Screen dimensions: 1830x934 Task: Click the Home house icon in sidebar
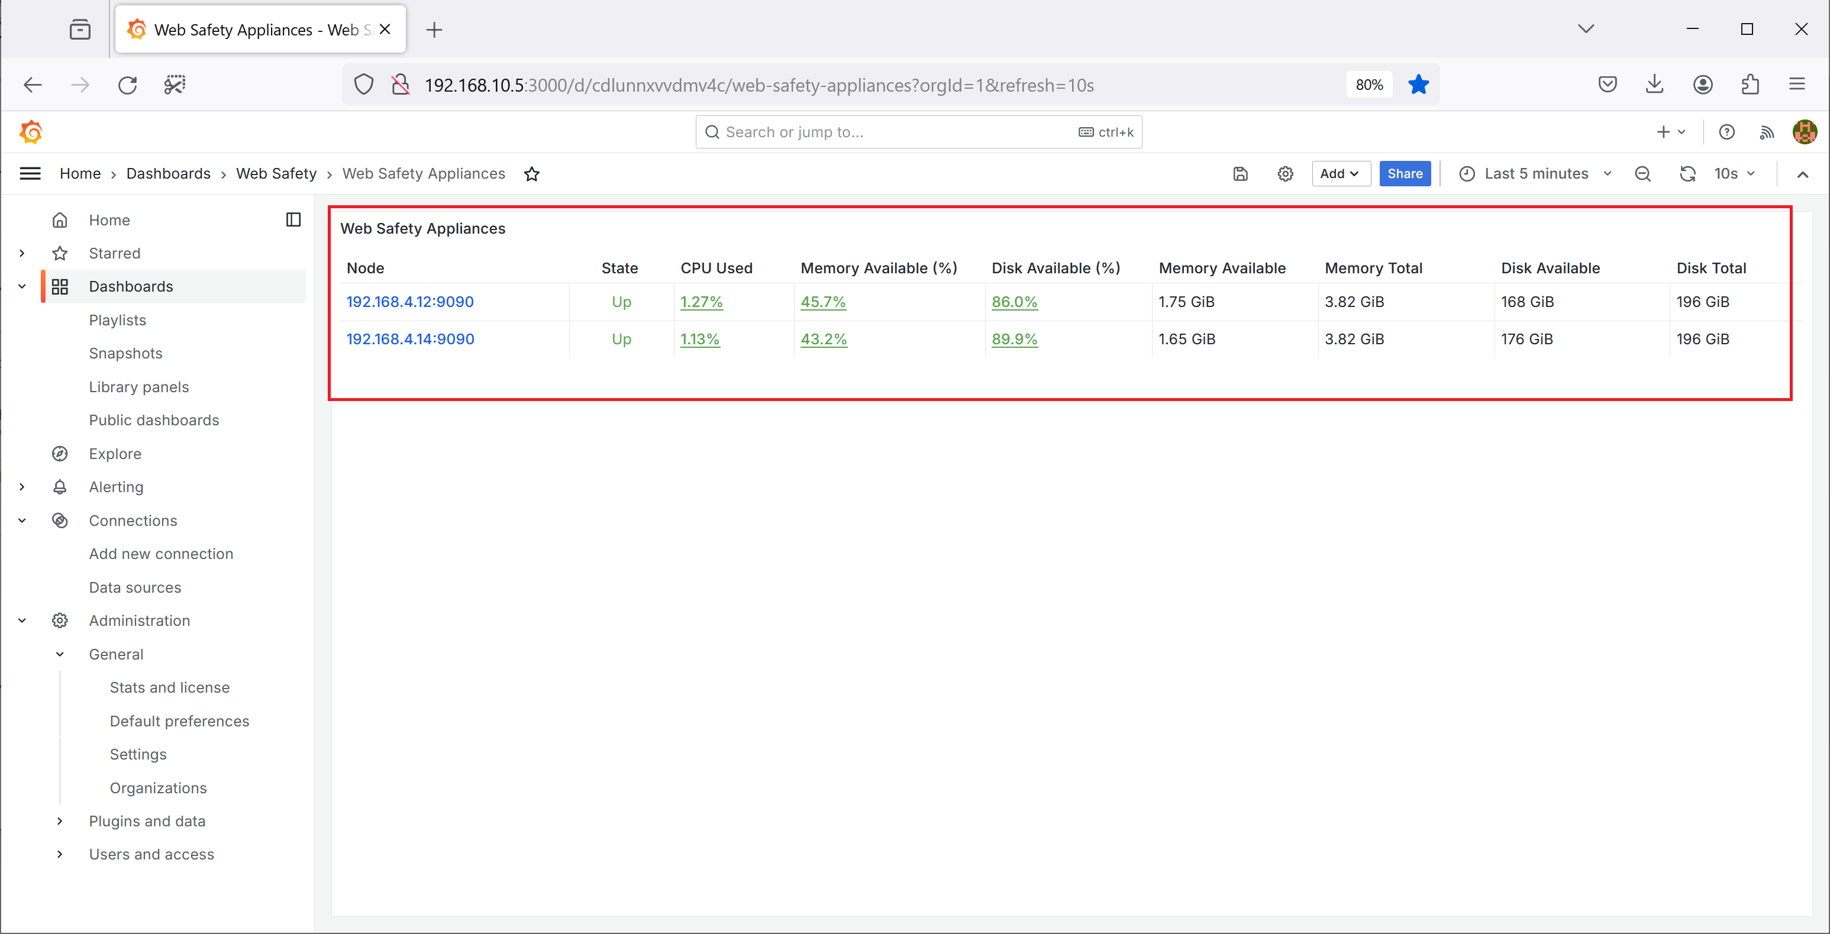click(x=60, y=220)
